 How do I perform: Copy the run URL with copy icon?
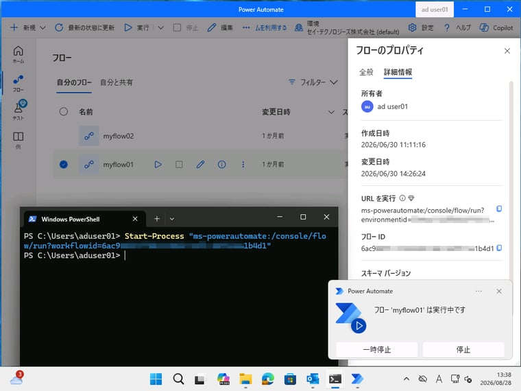[x=499, y=209]
